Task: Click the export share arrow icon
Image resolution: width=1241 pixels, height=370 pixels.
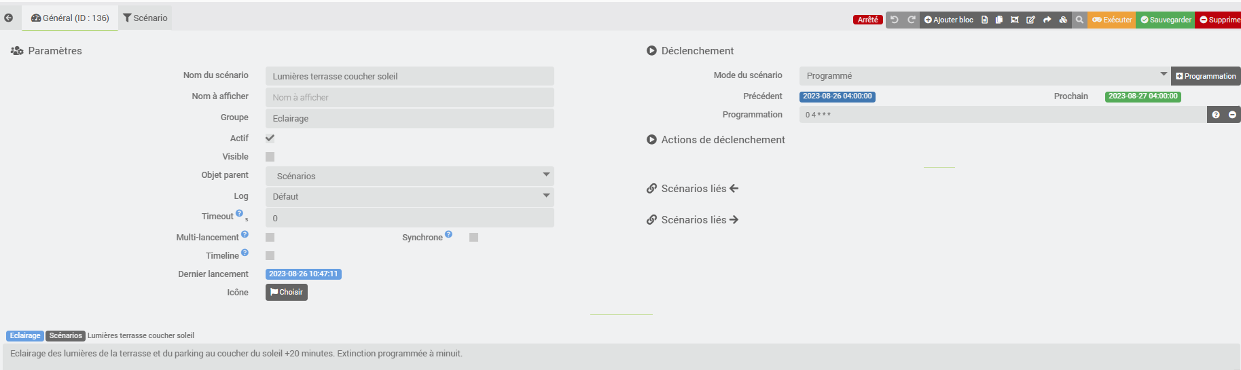Action: (x=1047, y=20)
